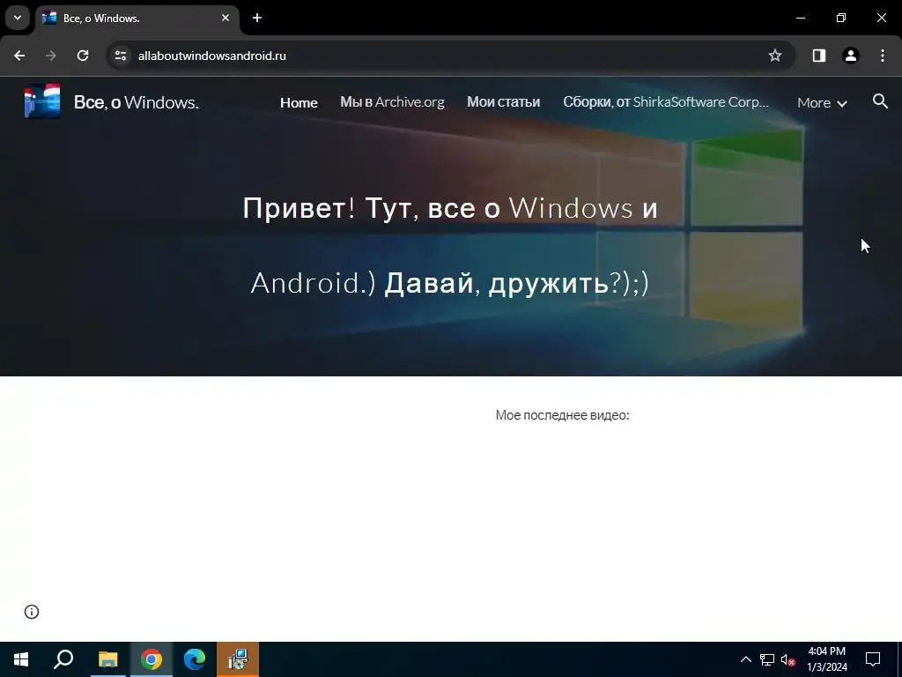Click the muted volume tray icon
This screenshot has width=902, height=677.
tap(788, 659)
